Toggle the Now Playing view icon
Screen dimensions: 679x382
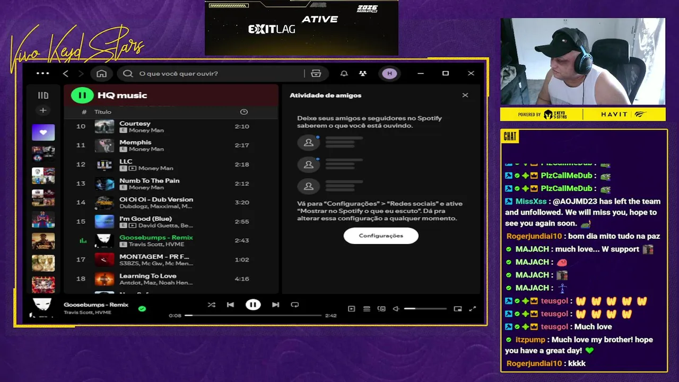click(x=351, y=309)
